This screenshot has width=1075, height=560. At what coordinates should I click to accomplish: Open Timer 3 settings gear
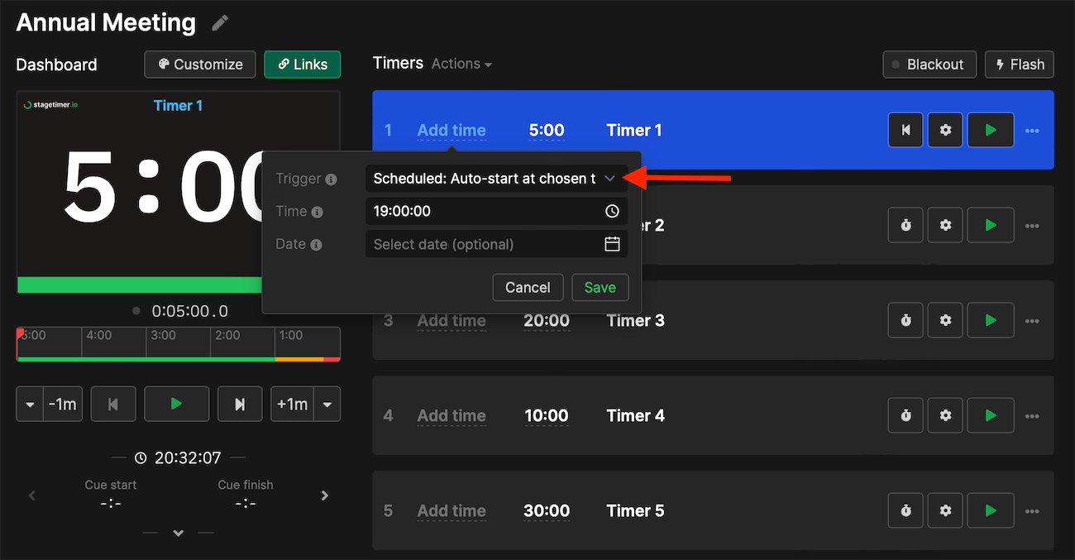pos(945,320)
